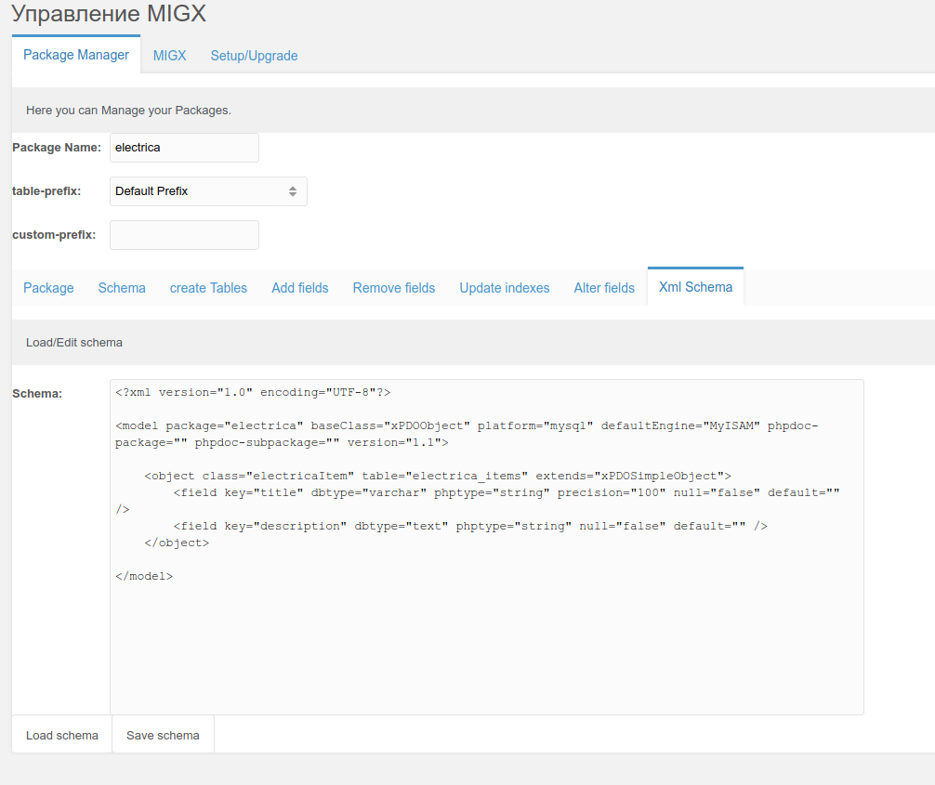935x785 pixels.
Task: Open the Alter fields tab
Action: pos(604,288)
